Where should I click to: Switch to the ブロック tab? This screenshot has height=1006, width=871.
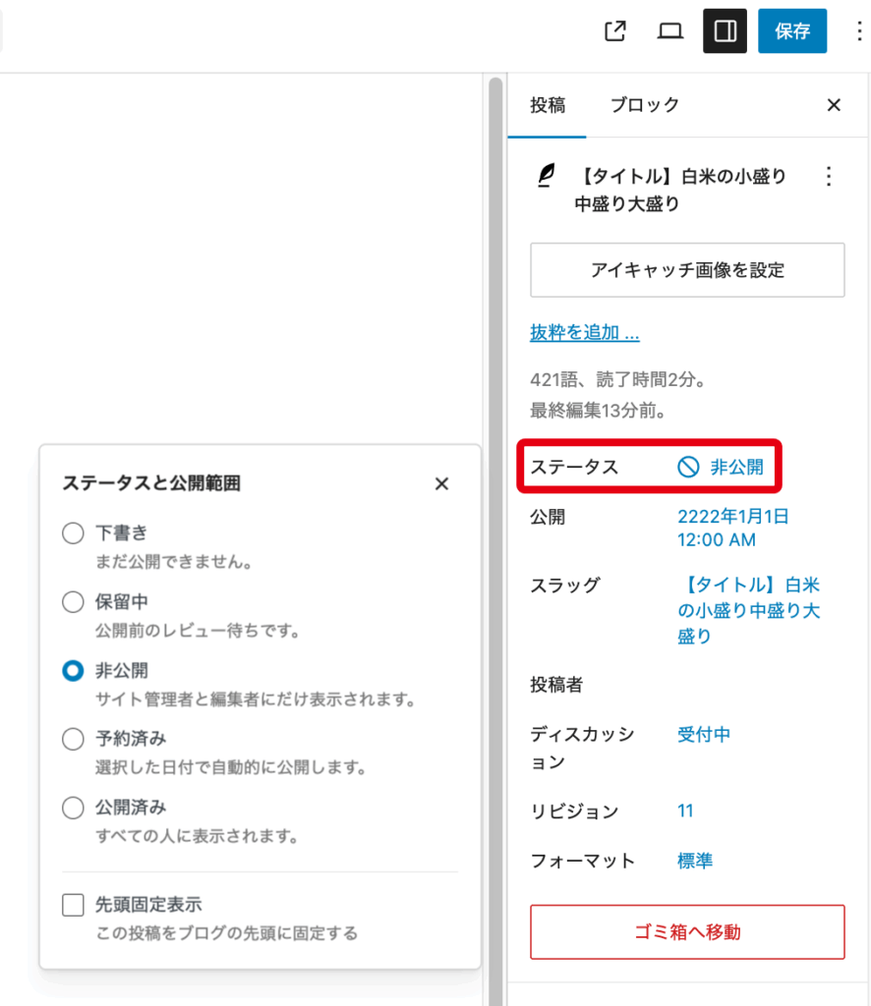(x=645, y=105)
